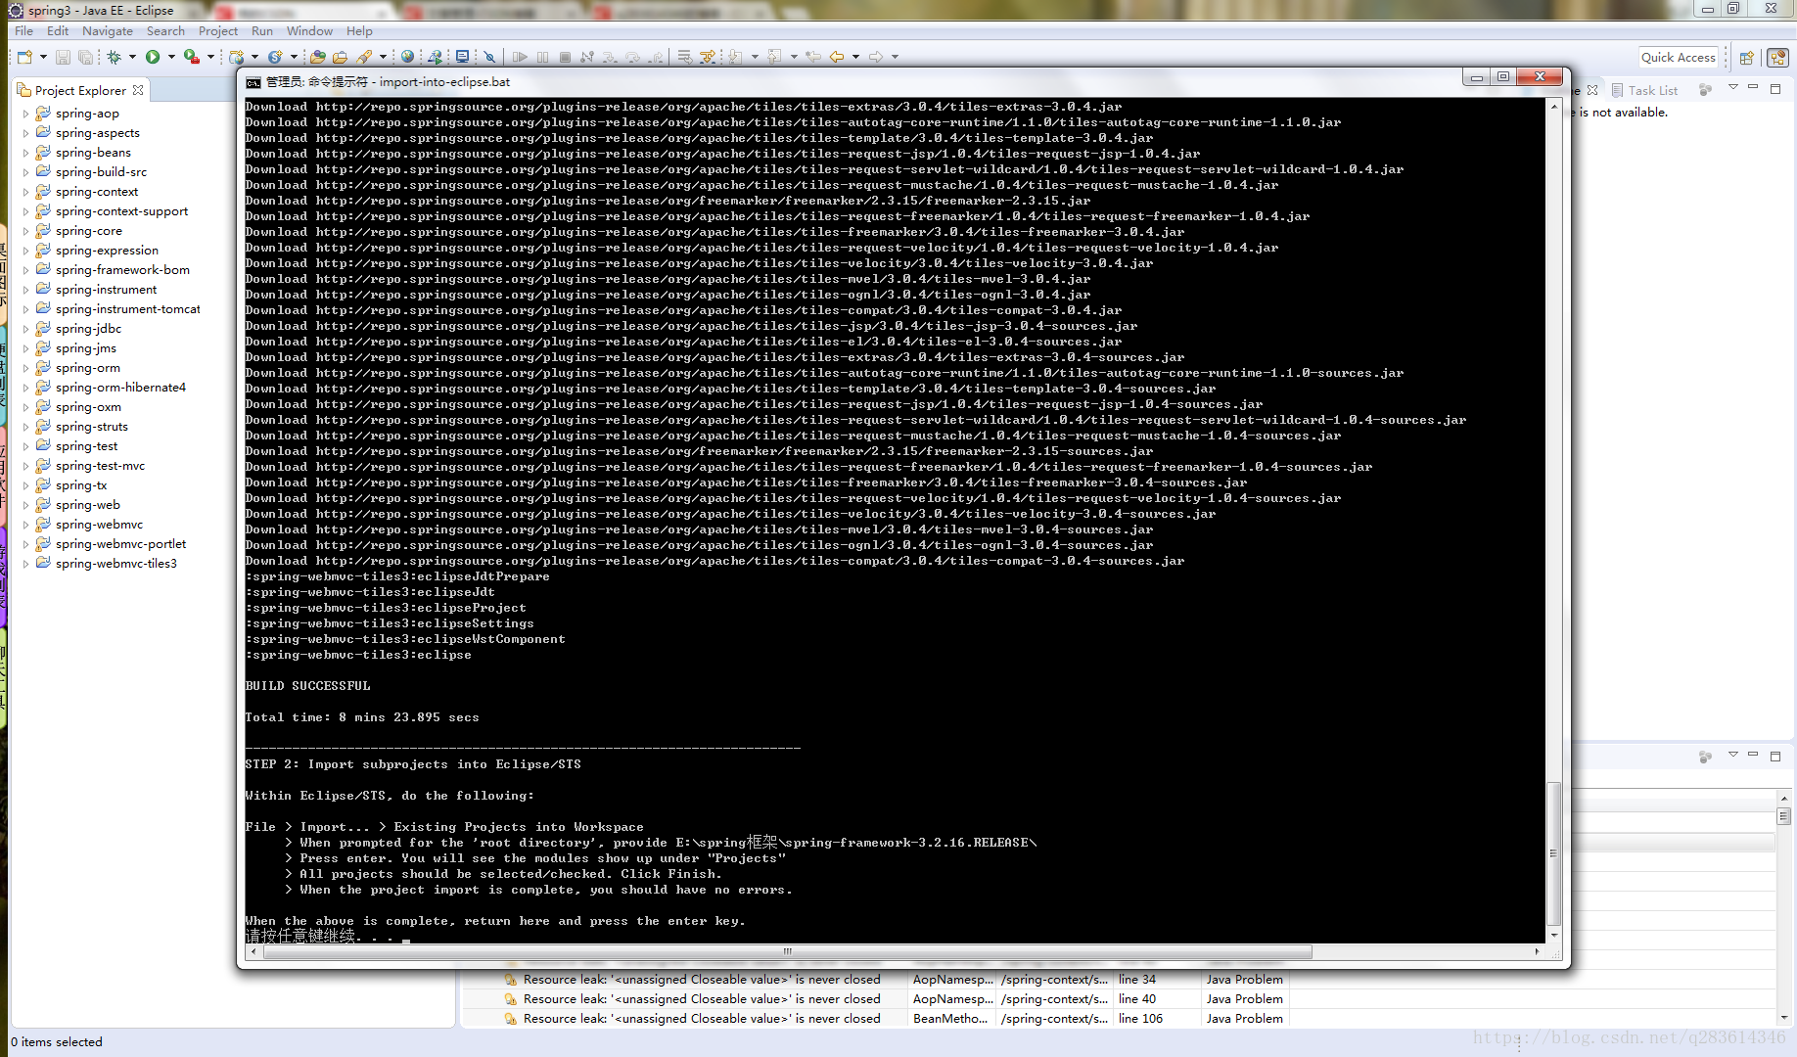The image size is (1797, 1057).
Task: Open the Task List view menu triangle
Action: click(x=1732, y=88)
